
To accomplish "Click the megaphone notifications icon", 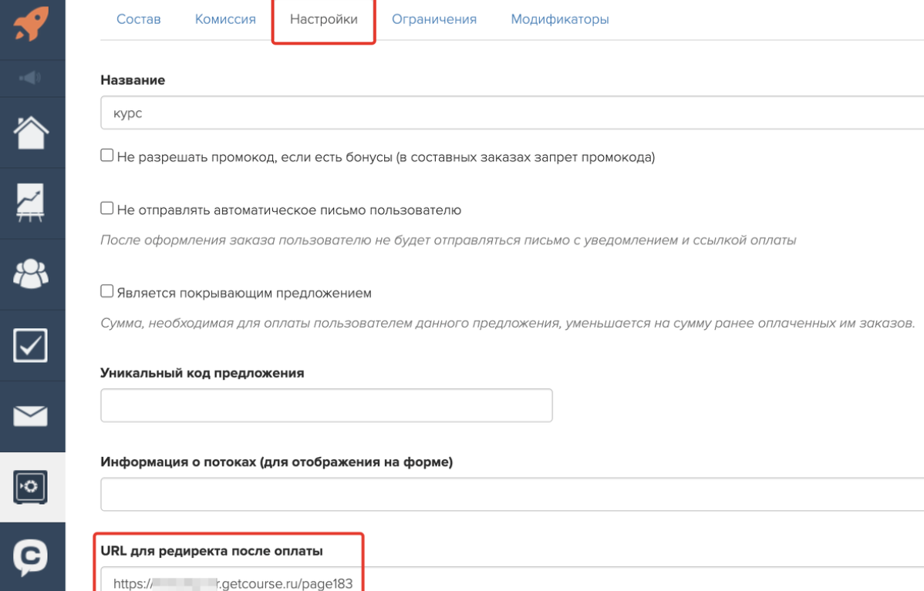I will (x=32, y=77).
